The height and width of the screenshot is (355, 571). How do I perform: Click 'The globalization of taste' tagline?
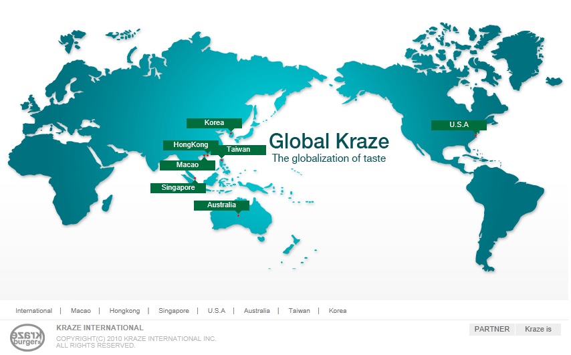point(329,158)
